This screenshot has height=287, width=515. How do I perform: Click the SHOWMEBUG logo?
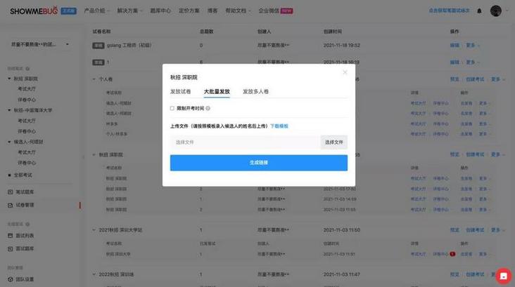tap(34, 11)
